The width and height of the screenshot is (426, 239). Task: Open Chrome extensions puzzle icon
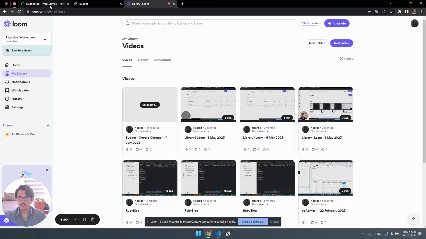tap(400, 11)
